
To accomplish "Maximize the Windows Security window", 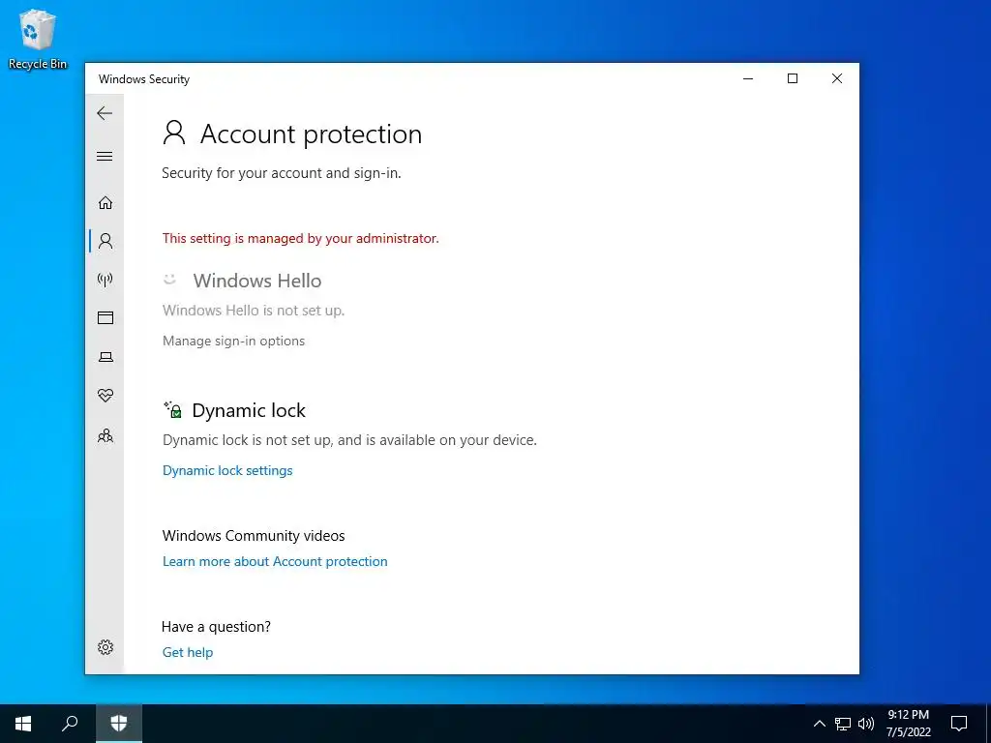I will tap(793, 79).
